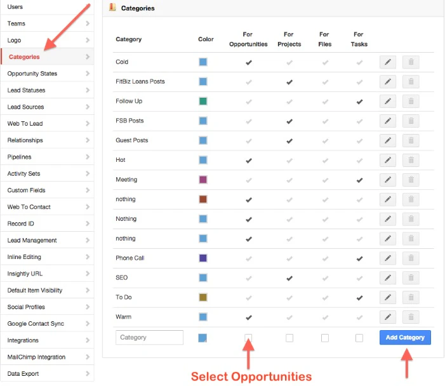Image resolution: width=445 pixels, height=386 pixels.
Task: Toggle For Tasks checkmark on Follow Up row
Action: point(359,102)
